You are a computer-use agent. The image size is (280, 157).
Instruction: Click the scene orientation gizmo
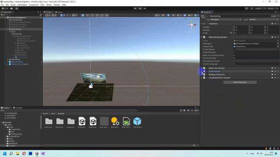click(192, 25)
